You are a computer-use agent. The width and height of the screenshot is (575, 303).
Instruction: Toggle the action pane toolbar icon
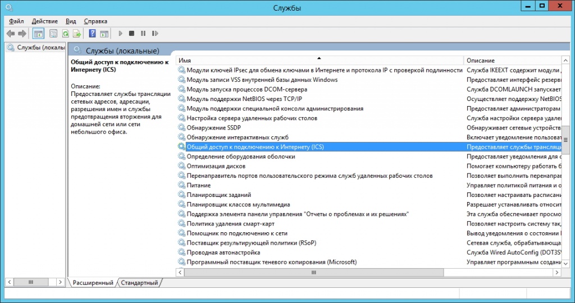(104, 34)
